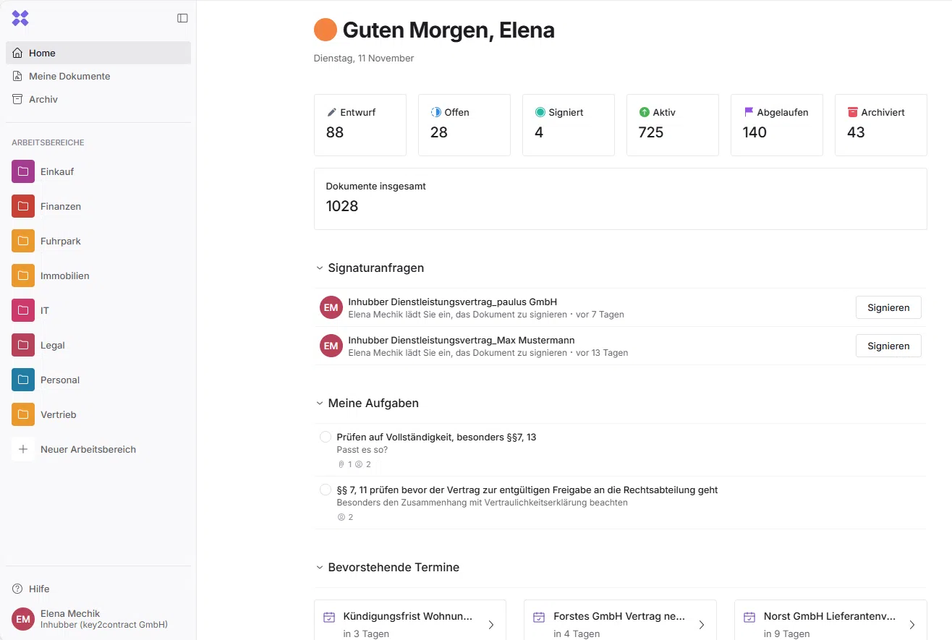Click the Archiv box icon in sidebar
Image resolution: width=952 pixels, height=640 pixels.
tap(17, 99)
